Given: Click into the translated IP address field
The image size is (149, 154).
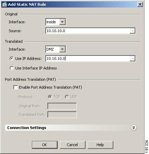Looking at the screenshot, I should pos(88,59).
